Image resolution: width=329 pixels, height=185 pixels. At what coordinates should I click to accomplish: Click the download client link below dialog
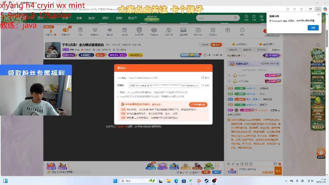[x=122, y=127]
